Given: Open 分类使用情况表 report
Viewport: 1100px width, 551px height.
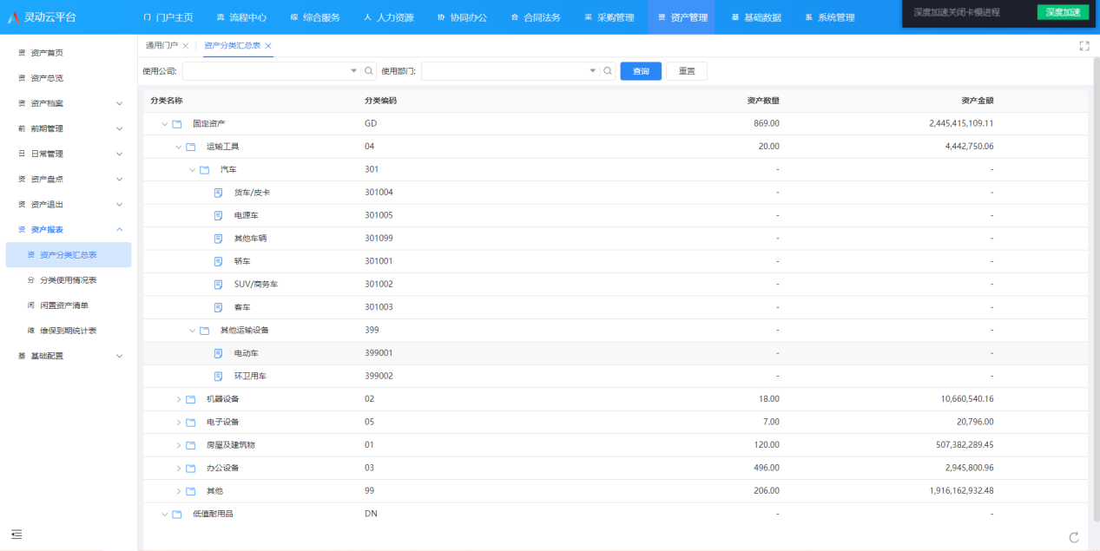Looking at the screenshot, I should point(68,280).
